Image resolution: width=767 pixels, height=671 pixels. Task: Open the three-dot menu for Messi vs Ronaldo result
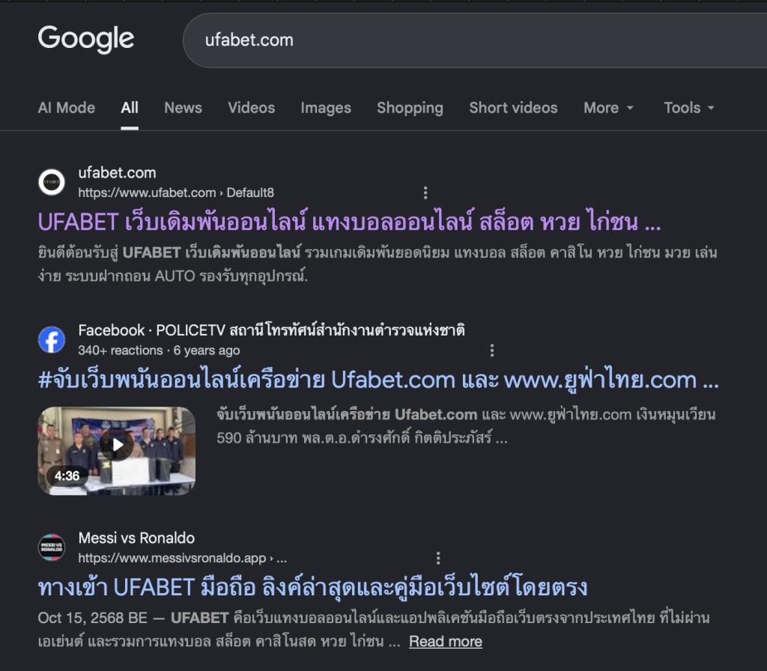click(x=438, y=558)
